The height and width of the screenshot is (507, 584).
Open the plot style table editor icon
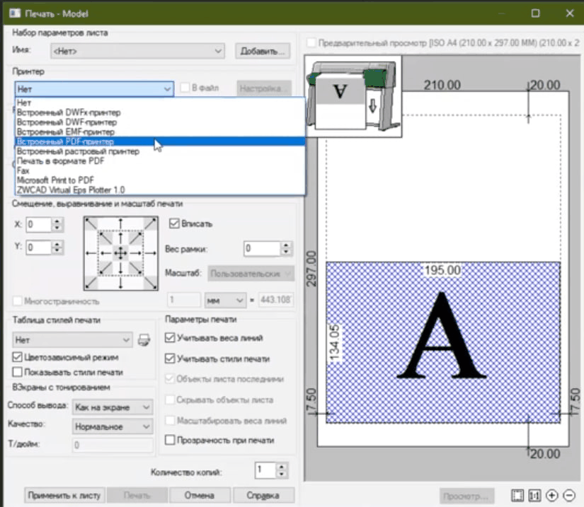[x=144, y=340]
